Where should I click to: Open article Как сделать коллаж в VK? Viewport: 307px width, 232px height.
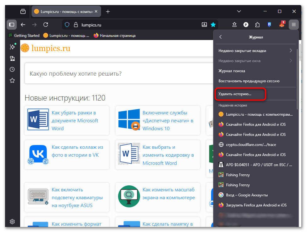[77, 151]
